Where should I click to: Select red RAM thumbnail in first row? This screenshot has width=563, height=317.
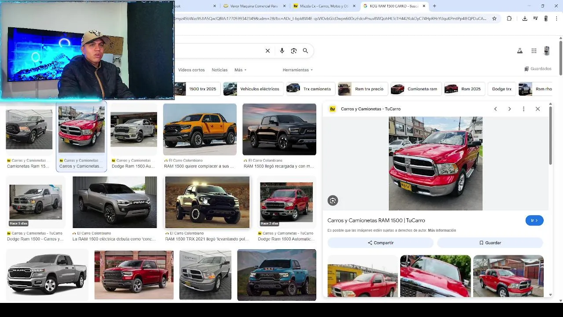[x=82, y=129]
